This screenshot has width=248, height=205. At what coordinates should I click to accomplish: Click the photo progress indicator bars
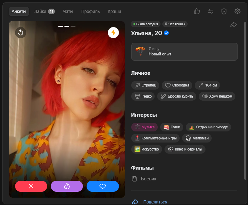pos(67,26)
